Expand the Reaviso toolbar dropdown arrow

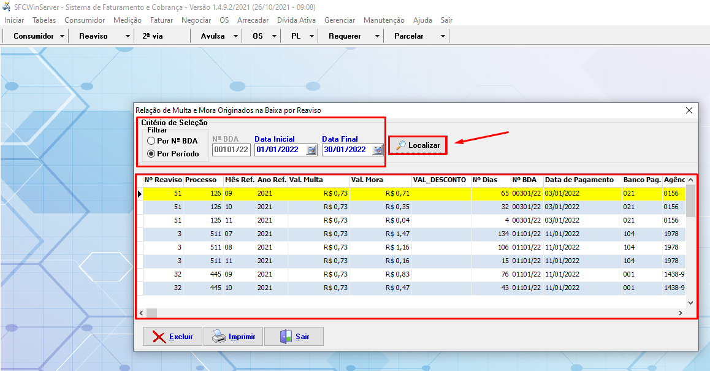click(x=128, y=36)
